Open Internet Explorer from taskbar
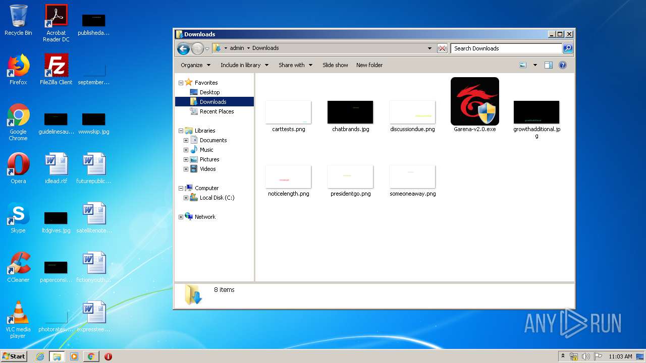The height and width of the screenshot is (363, 646). tap(40, 356)
